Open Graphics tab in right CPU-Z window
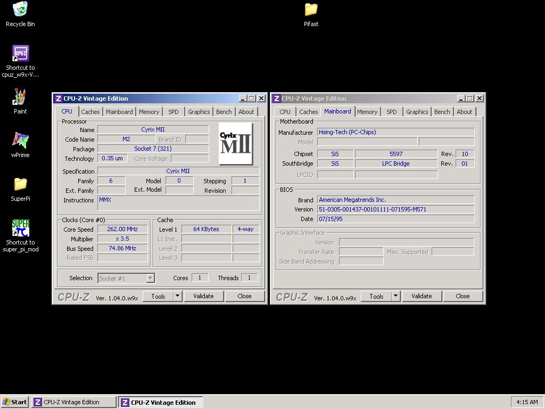The height and width of the screenshot is (409, 545). (417, 112)
